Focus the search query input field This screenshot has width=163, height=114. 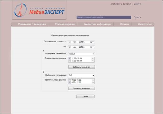tap(104, 17)
